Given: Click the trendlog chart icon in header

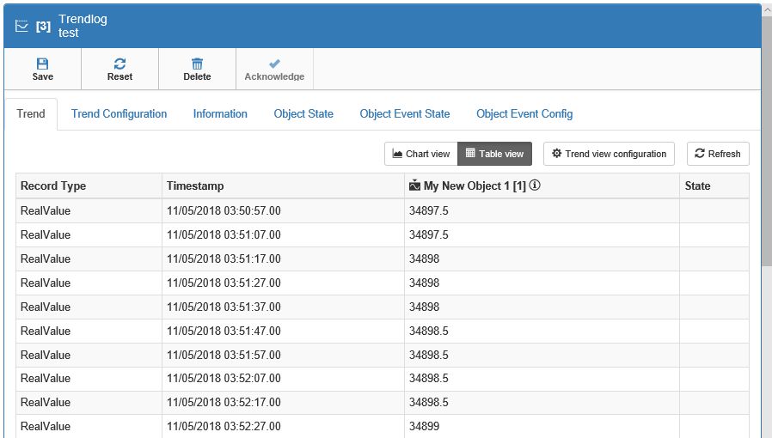Looking at the screenshot, I should [22, 26].
